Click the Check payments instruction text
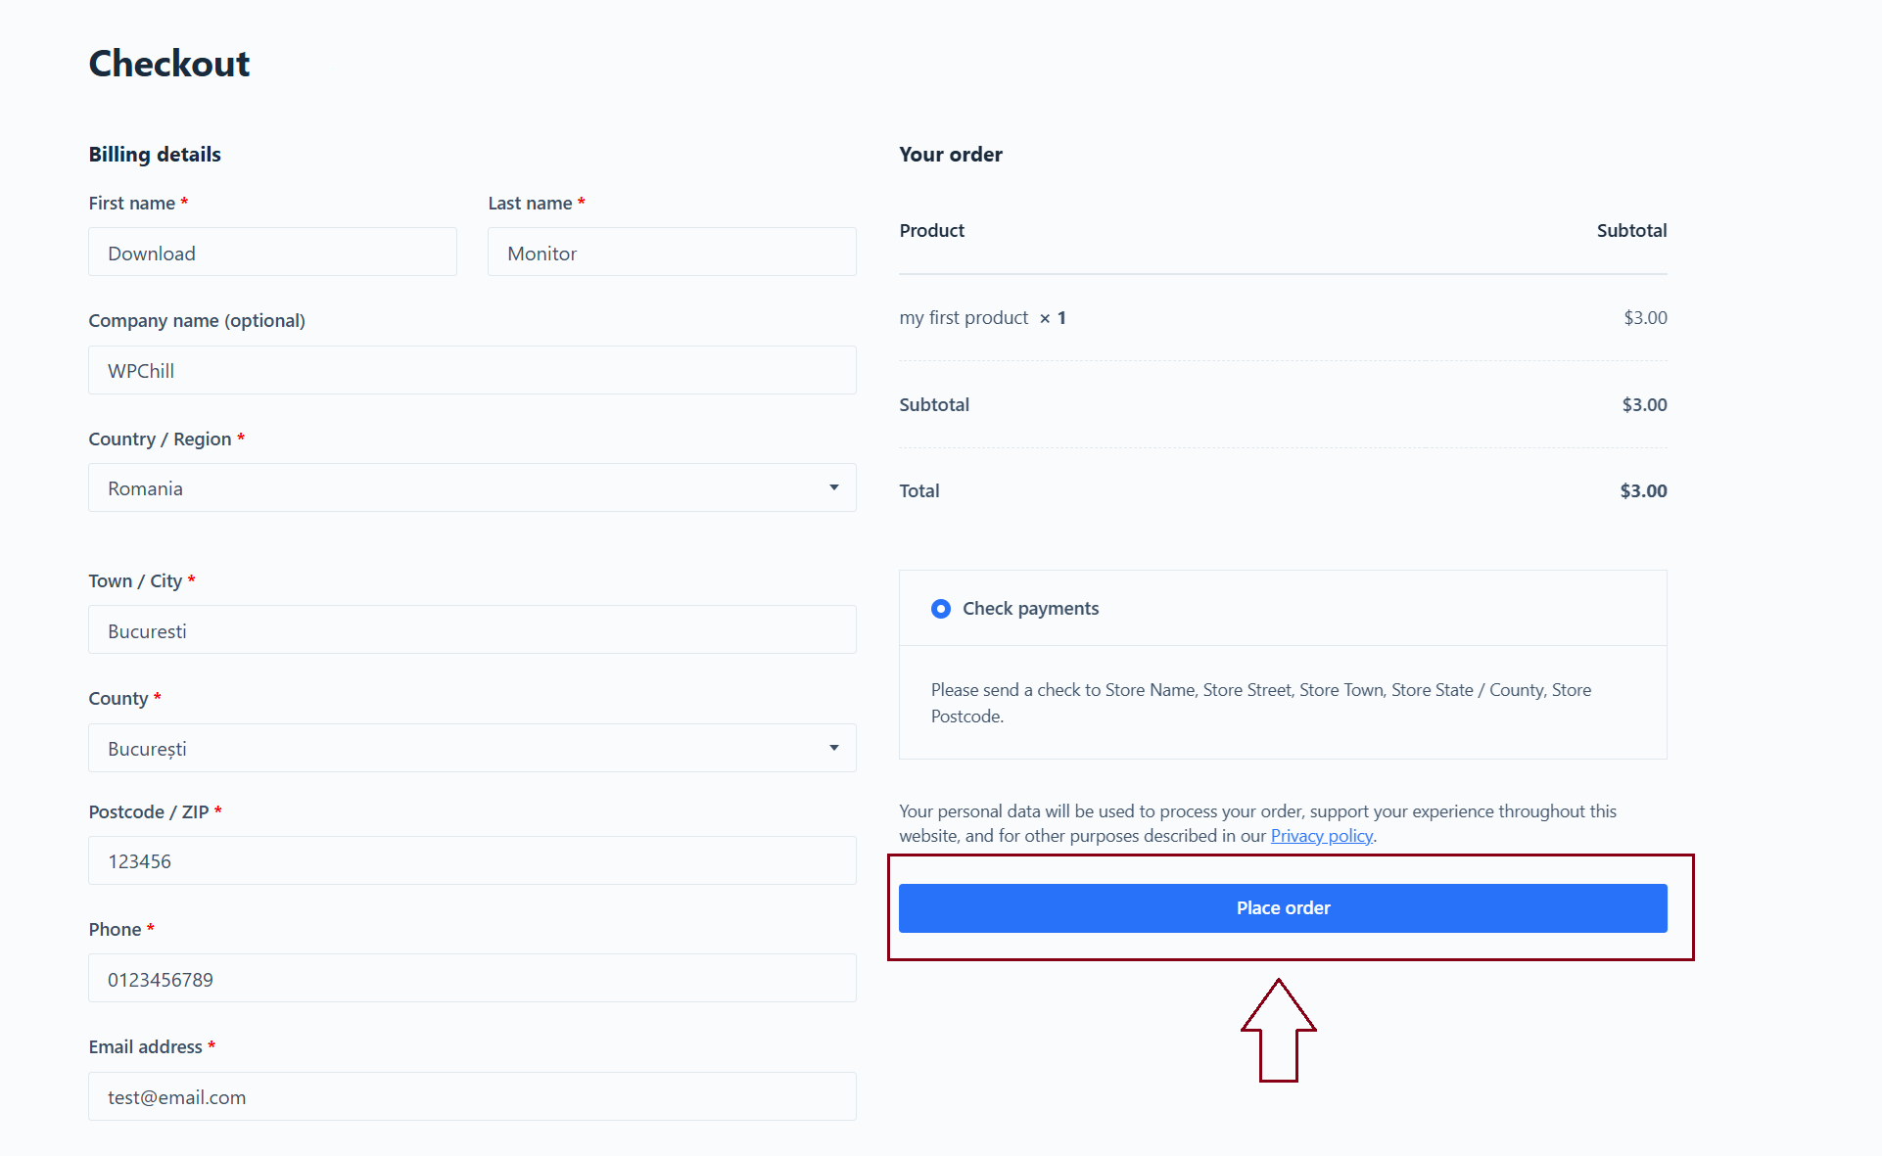 1260,702
